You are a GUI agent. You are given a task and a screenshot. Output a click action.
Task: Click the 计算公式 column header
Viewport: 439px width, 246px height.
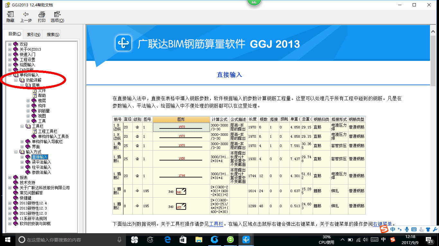(x=219, y=119)
